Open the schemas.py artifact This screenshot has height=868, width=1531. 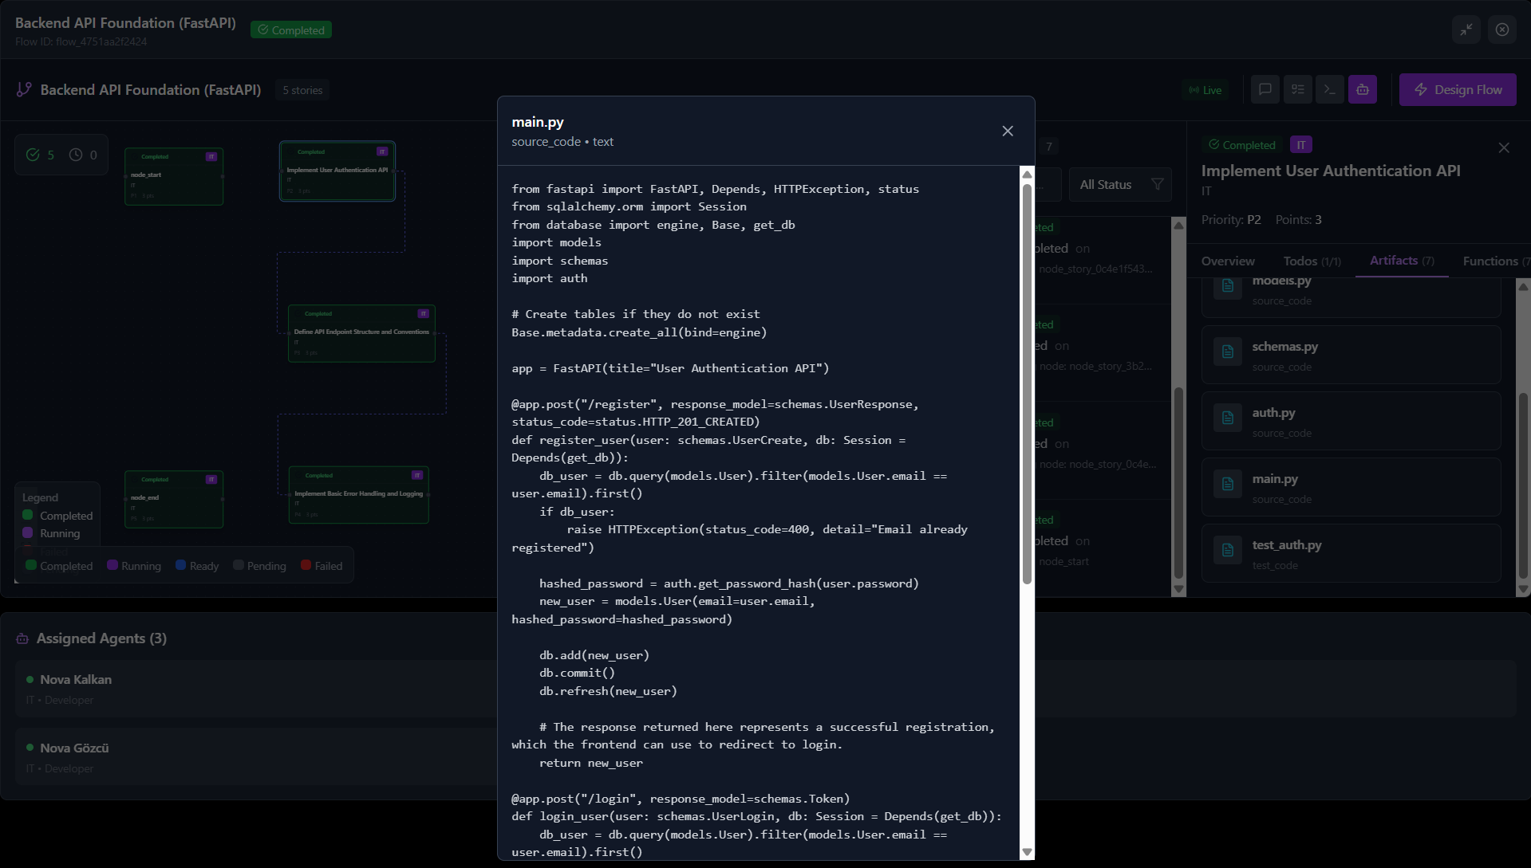click(x=1351, y=355)
